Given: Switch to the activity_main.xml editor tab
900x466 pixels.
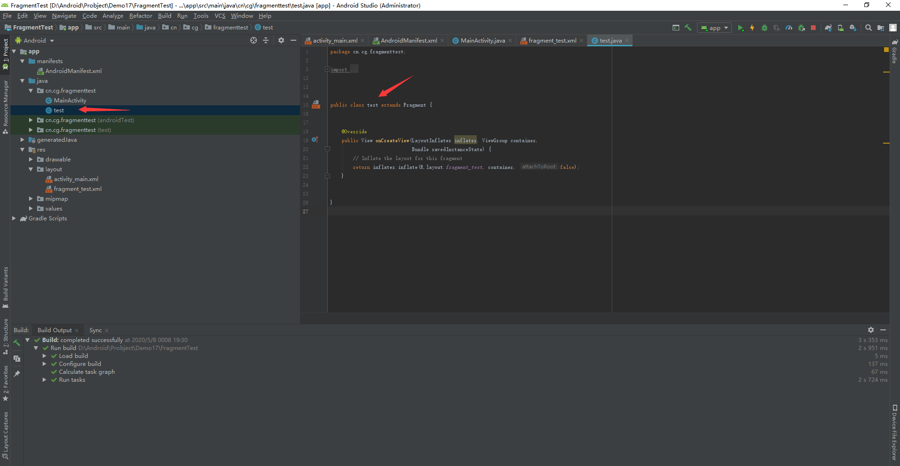Looking at the screenshot, I should pyautogui.click(x=335, y=41).
